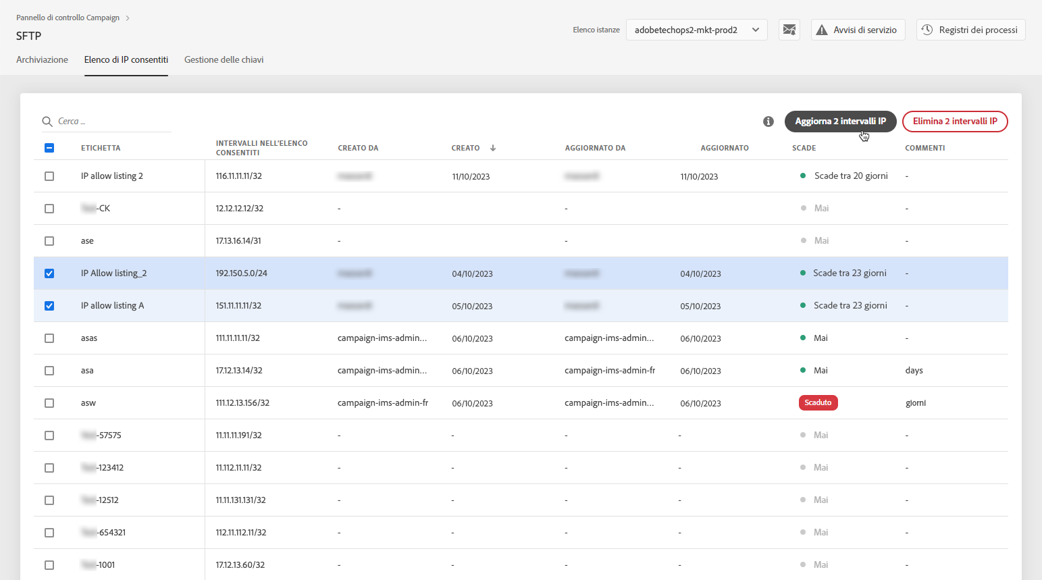Open Avvisi di servizio
The image size is (1042, 580).
pyautogui.click(x=858, y=30)
